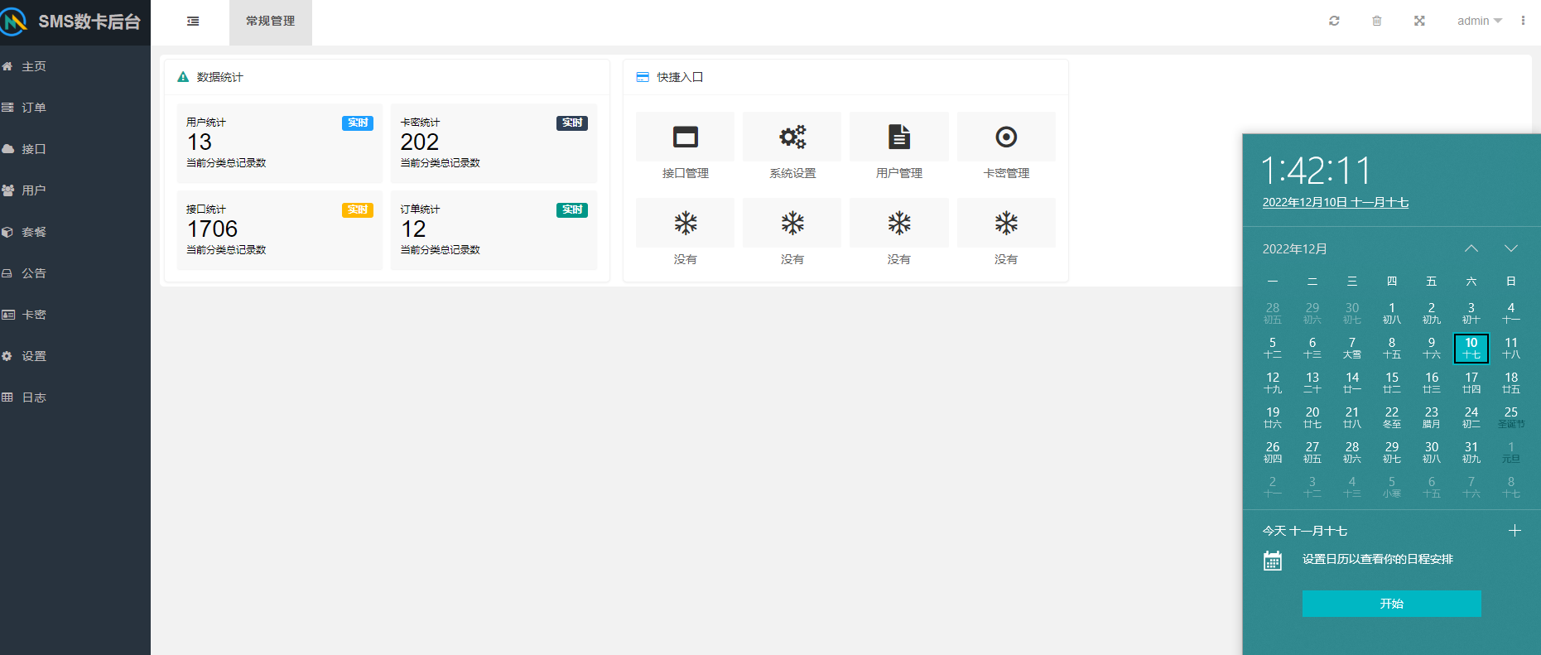Screen dimensions: 1541x655
Task: Go to next month in calendar
Action: click(x=1511, y=248)
